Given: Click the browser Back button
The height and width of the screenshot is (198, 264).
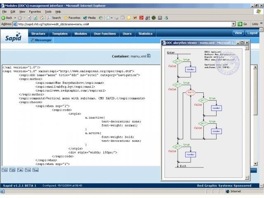Looking at the screenshot, I should click(7, 18).
